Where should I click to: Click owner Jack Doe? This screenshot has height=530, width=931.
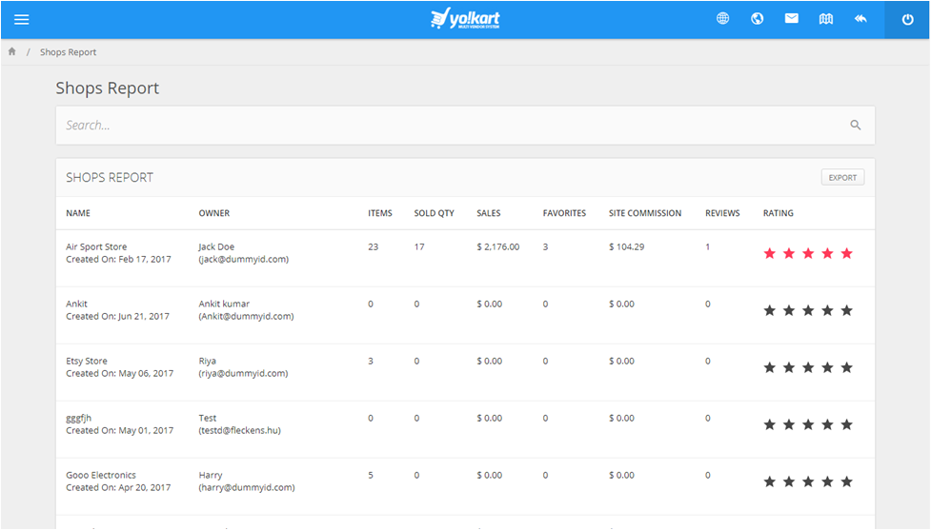[216, 246]
